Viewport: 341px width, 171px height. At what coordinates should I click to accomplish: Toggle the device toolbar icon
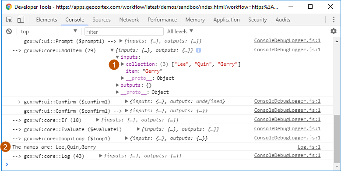pos(21,20)
